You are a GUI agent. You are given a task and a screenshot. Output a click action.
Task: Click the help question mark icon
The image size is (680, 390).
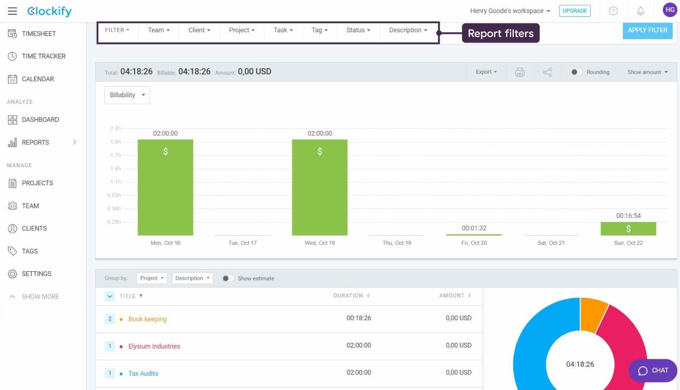613,11
